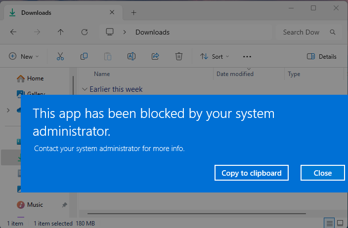
Task: Close the blocked app dialog
Action: pyautogui.click(x=322, y=173)
